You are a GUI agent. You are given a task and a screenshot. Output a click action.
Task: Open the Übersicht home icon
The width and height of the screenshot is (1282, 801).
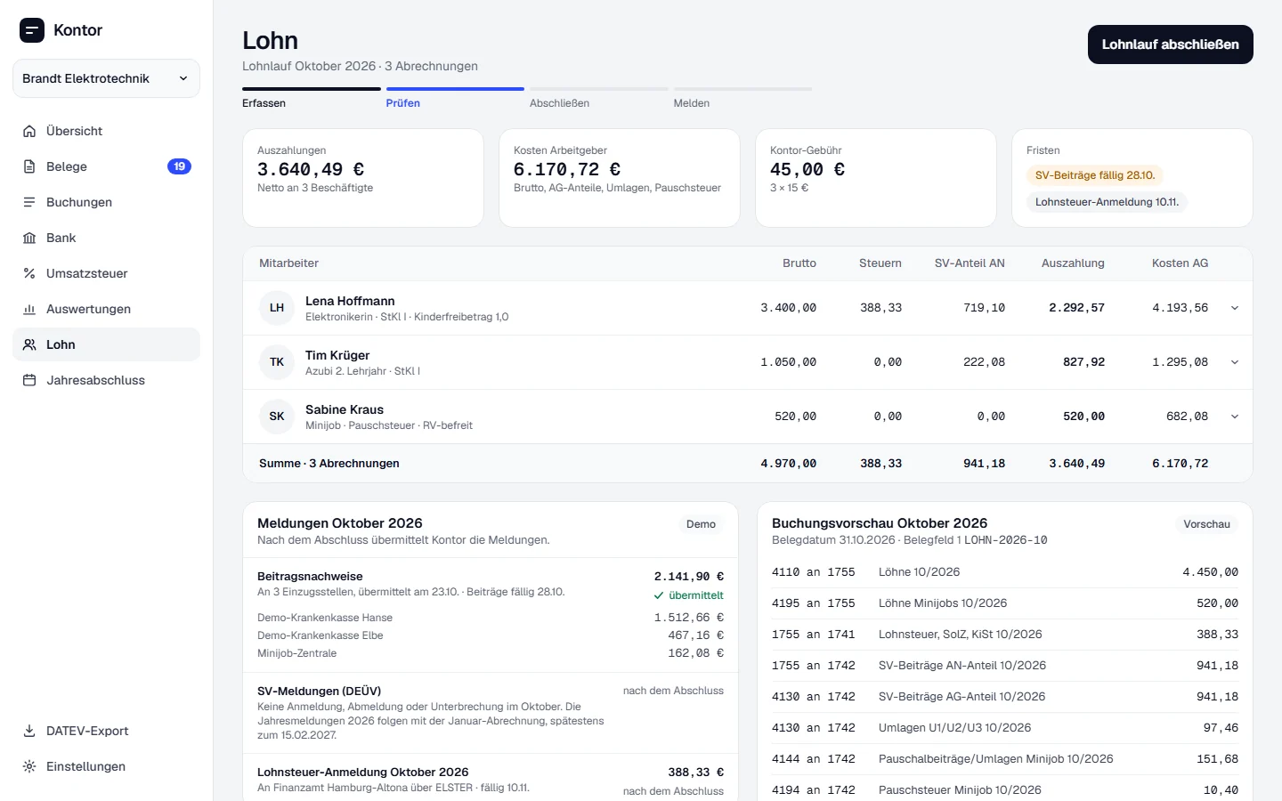click(29, 131)
